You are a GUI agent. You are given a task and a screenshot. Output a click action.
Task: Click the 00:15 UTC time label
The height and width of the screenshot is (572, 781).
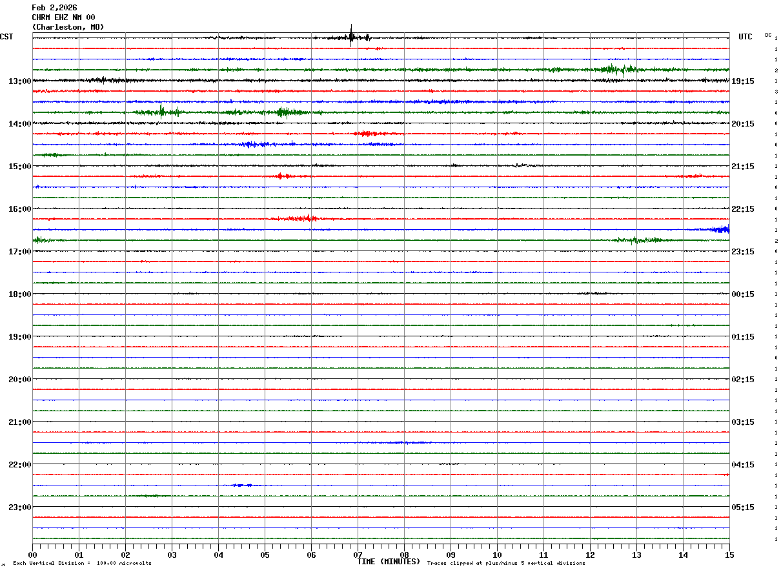(x=743, y=294)
